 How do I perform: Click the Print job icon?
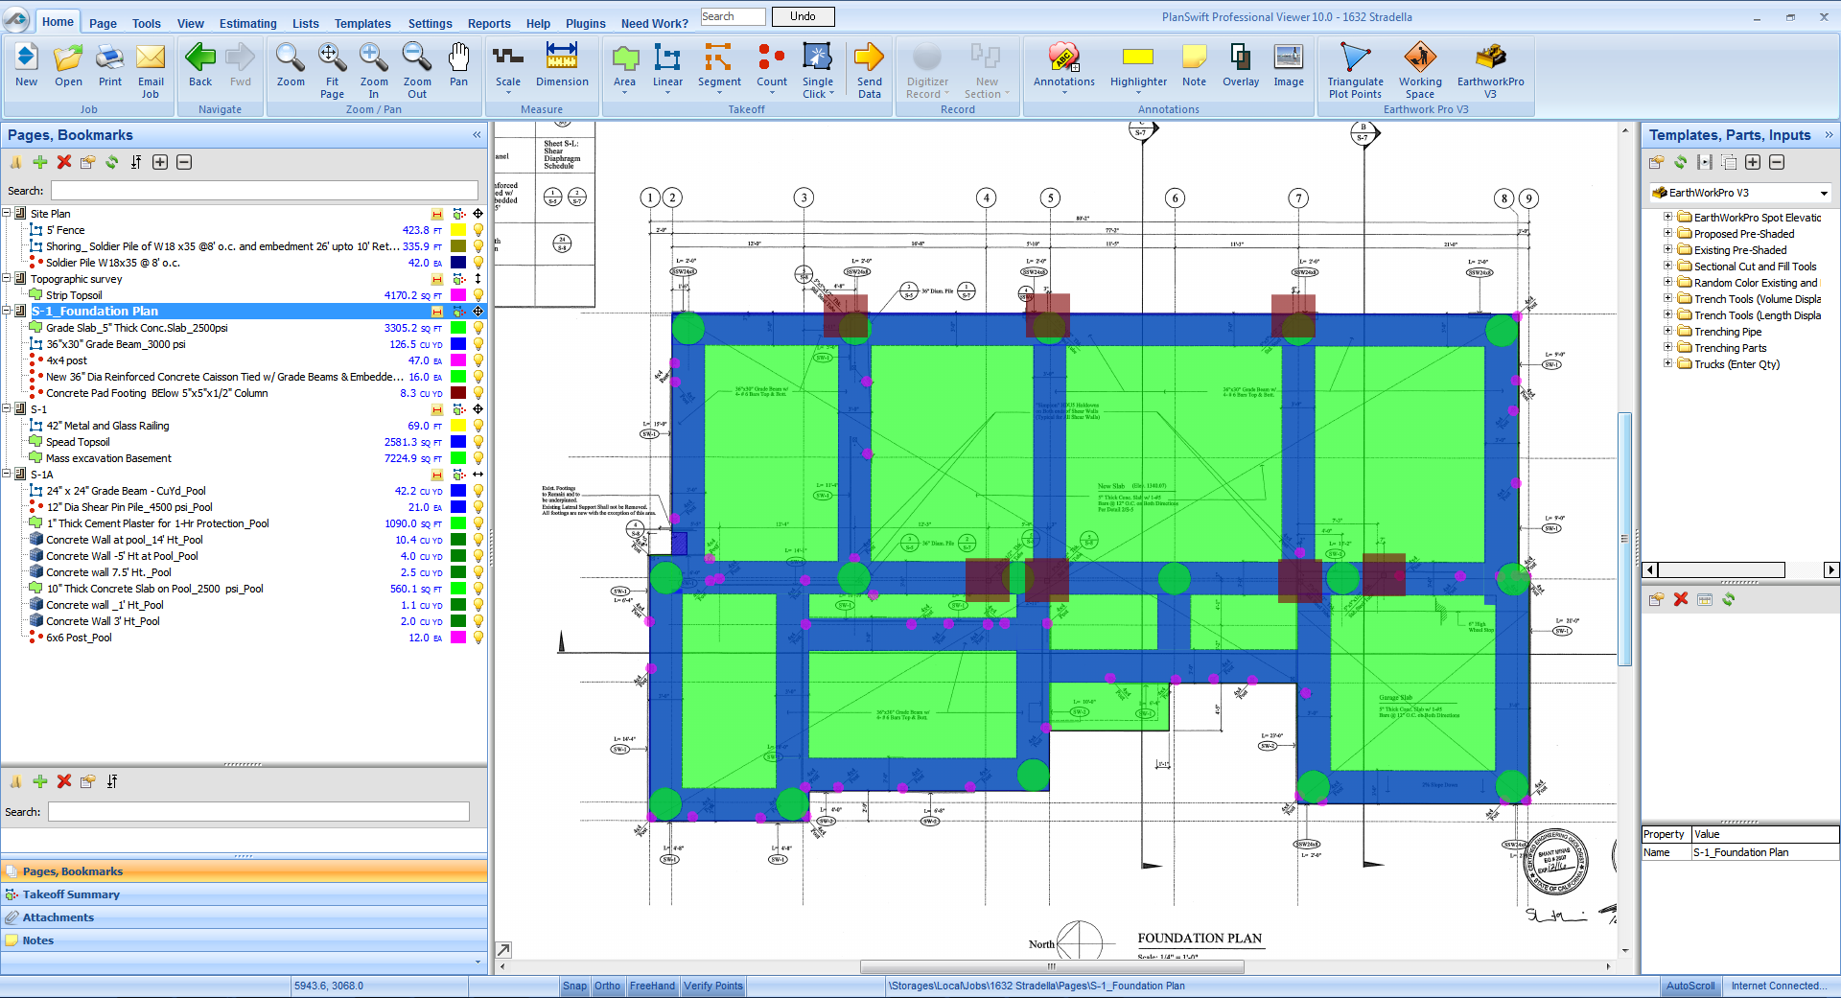[110, 67]
